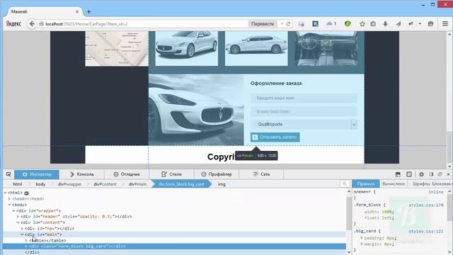Image resolution: width=453 pixels, height=255 pixels.
Task: Expand the padding property in .big_card rule
Action: 362,238
